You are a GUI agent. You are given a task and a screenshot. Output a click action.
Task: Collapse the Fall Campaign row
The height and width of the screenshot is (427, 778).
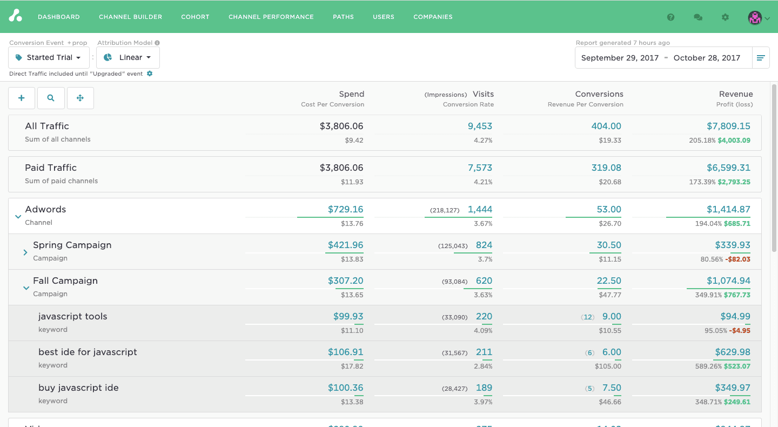[x=26, y=288]
